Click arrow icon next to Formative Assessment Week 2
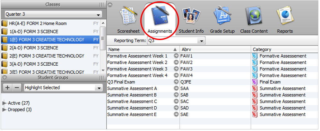 tap(176, 62)
